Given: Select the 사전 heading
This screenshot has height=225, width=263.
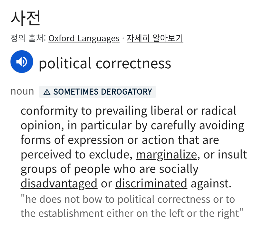Looking at the screenshot, I should (x=26, y=18).
